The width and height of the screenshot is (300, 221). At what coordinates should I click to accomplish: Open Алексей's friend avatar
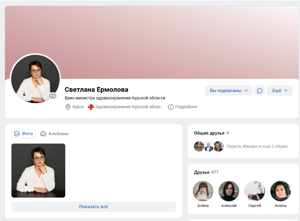[x=229, y=191]
